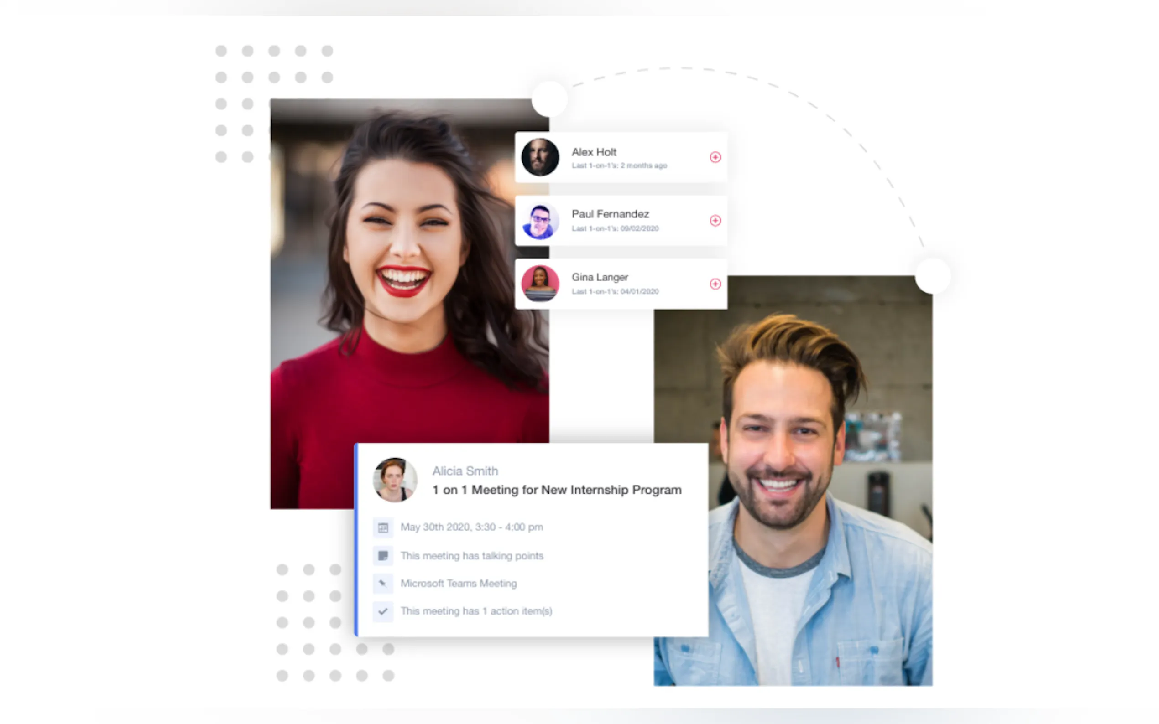Click the checkmark icon beside the action items line
This screenshot has height=724, width=1159.
click(383, 611)
